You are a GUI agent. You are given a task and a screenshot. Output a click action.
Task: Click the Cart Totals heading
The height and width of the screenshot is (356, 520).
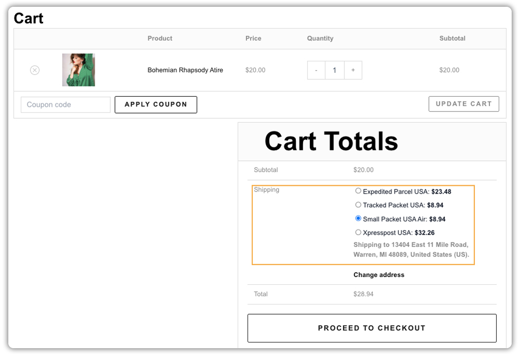coord(331,142)
